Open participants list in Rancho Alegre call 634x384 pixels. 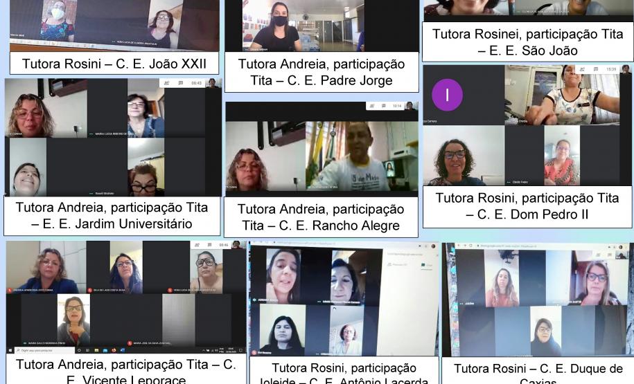372,106
